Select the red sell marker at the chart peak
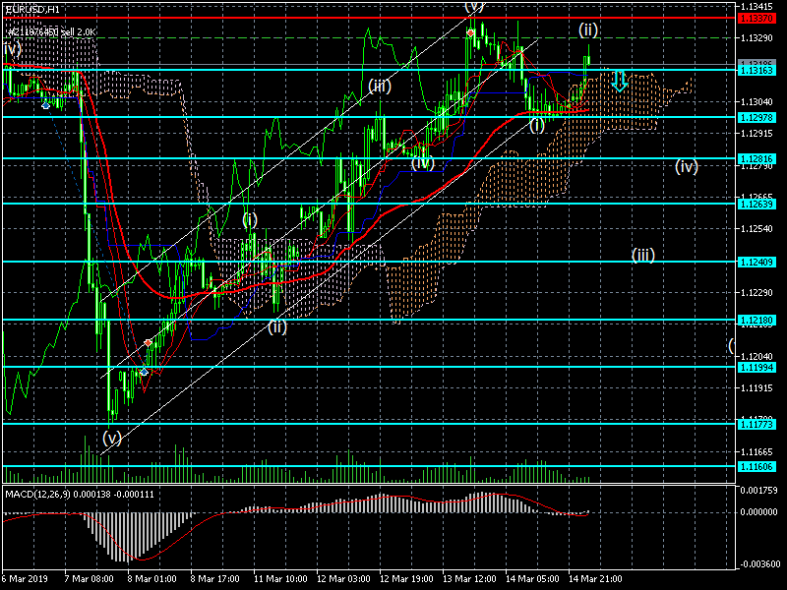 pos(471,33)
